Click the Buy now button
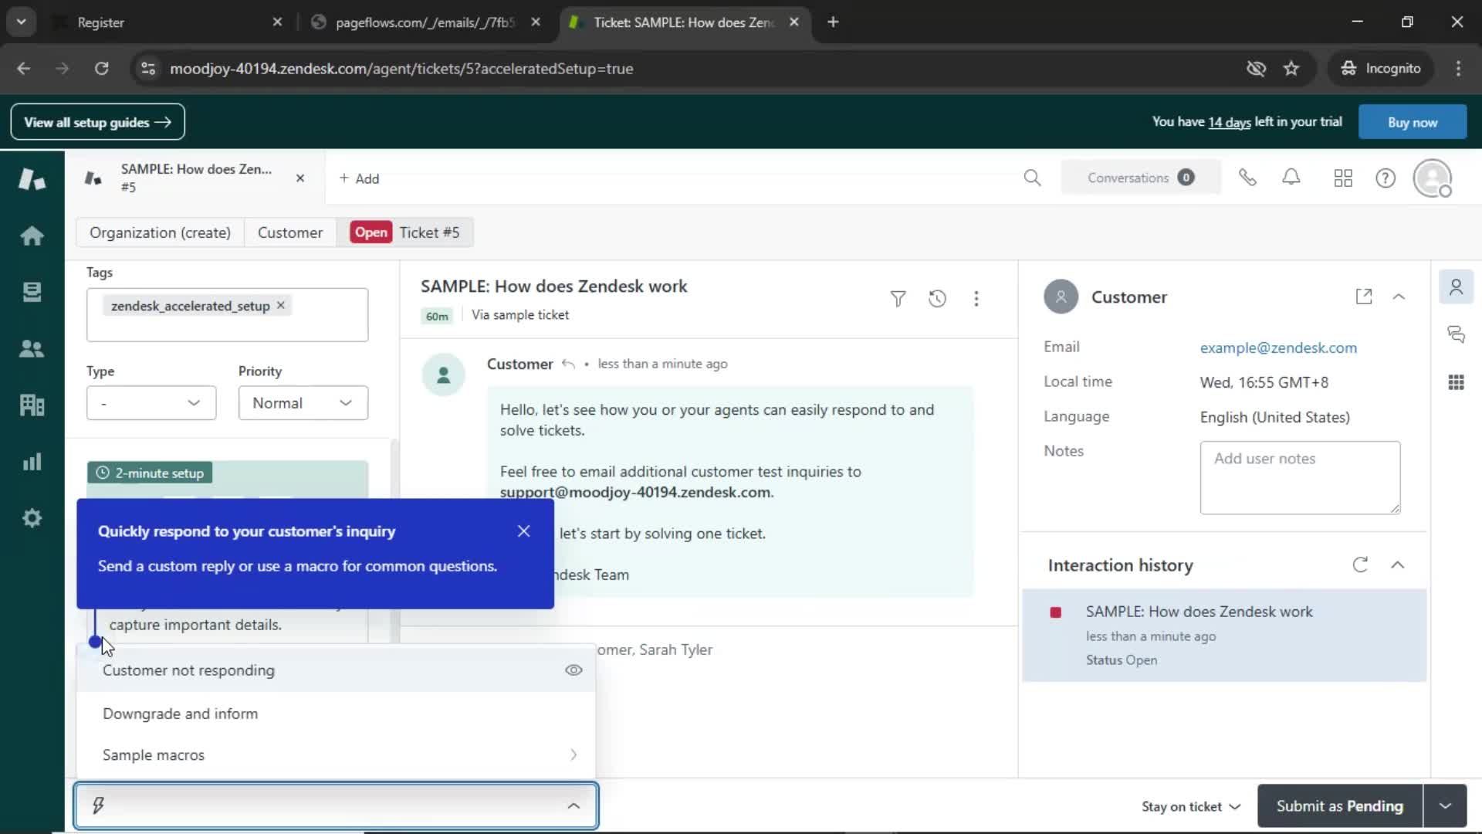The width and height of the screenshot is (1482, 834). (x=1413, y=122)
